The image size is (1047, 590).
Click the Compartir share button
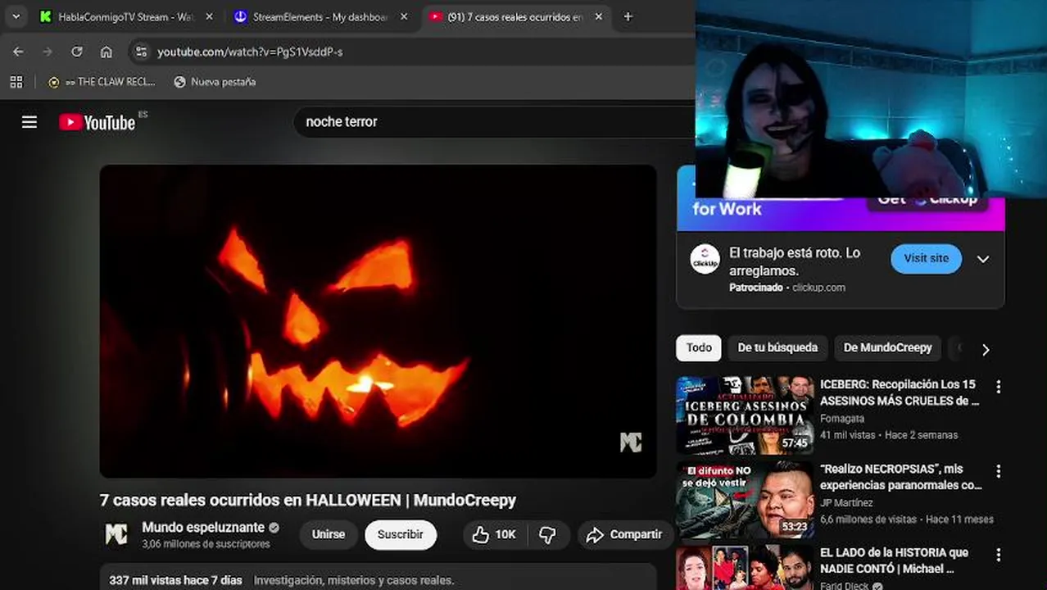point(625,534)
